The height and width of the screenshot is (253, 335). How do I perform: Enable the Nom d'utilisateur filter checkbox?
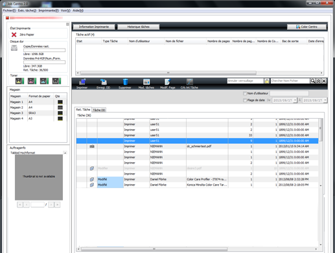[x=245, y=93]
